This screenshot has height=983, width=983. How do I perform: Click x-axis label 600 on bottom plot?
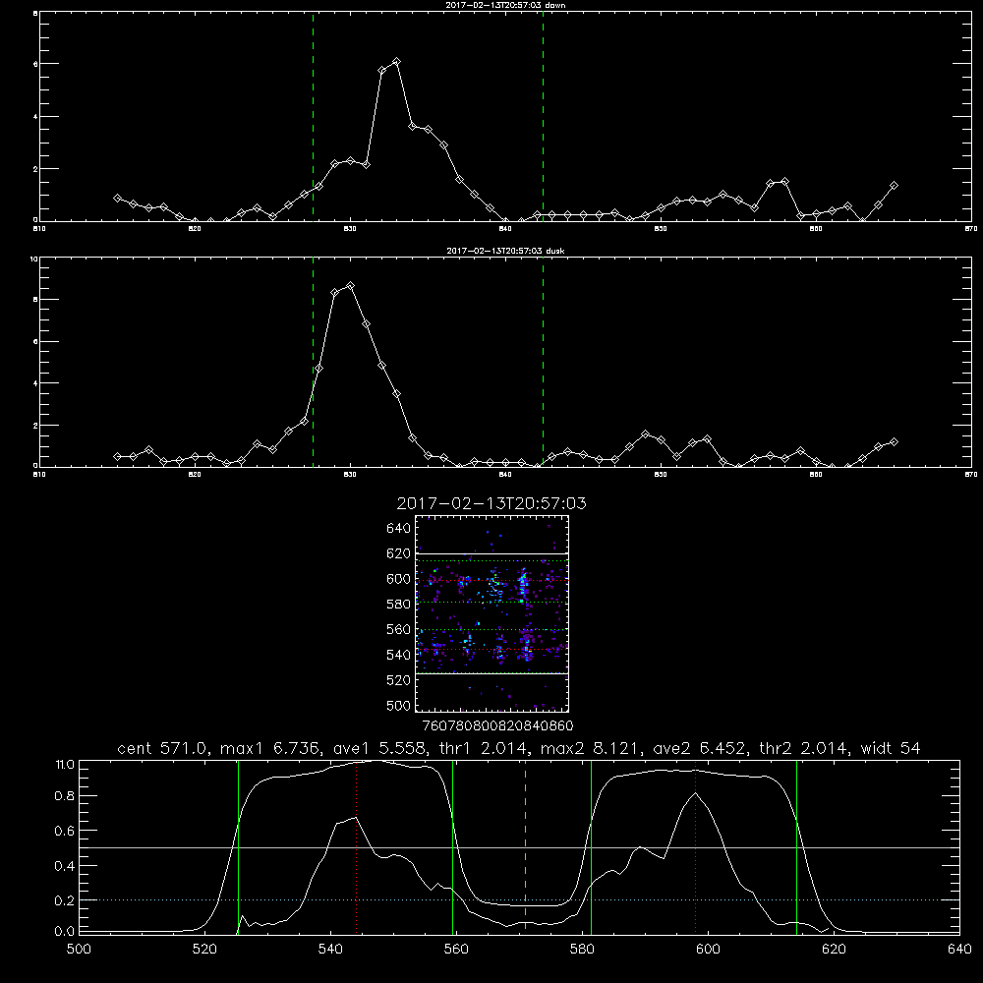tap(708, 950)
